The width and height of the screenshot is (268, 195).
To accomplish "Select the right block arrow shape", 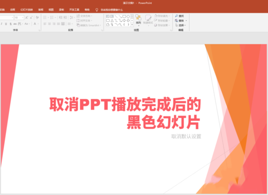I will 124,20.
